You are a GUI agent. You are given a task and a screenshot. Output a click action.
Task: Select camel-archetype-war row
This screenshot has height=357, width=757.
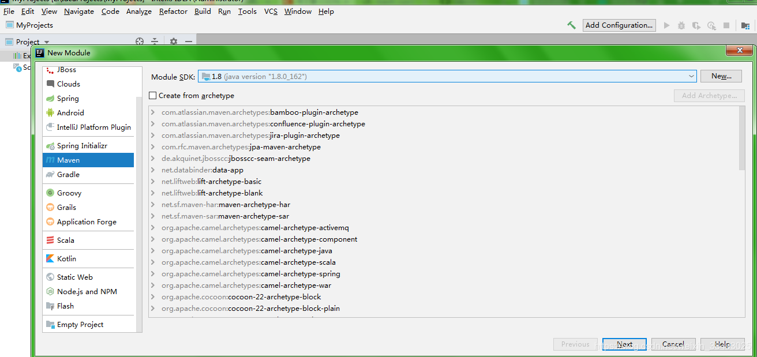[x=444, y=285]
